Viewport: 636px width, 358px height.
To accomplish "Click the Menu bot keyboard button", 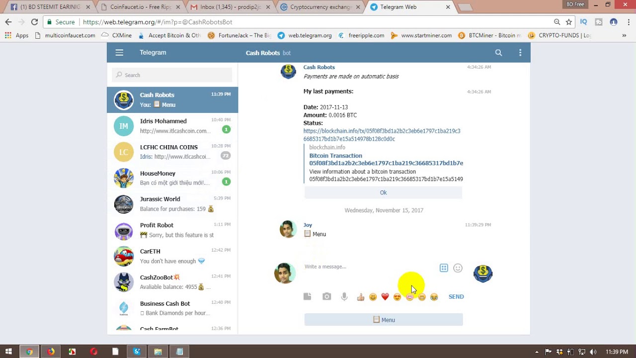I will tap(384, 320).
